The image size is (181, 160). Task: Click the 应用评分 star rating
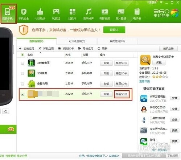160,77
